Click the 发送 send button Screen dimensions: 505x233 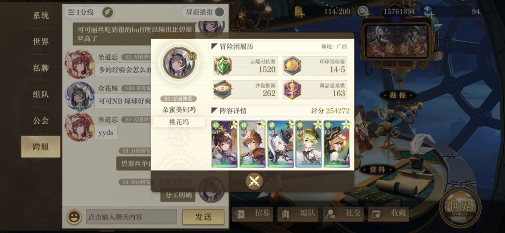(203, 217)
